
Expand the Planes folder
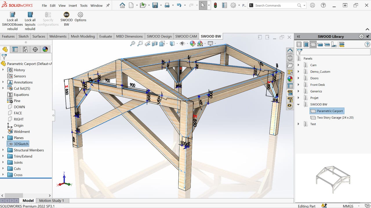point(3,138)
